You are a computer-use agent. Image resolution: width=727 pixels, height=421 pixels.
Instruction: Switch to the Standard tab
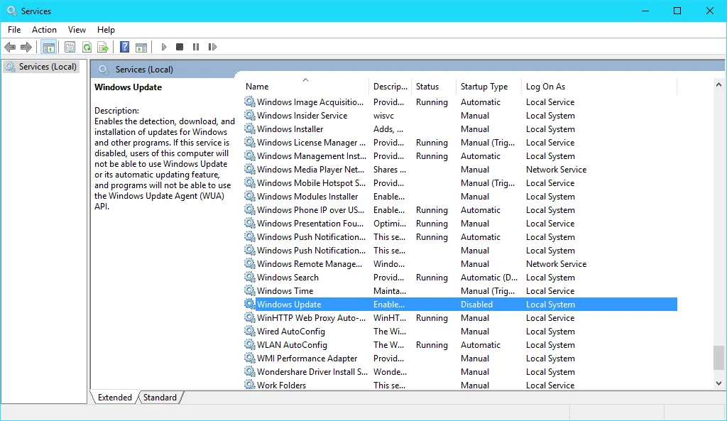coord(160,398)
